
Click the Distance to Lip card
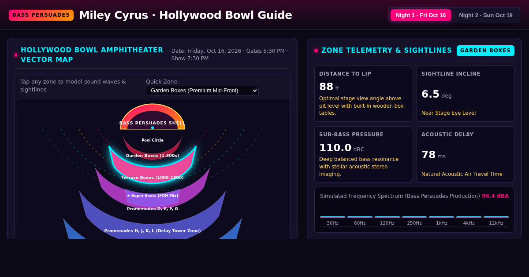point(363,94)
